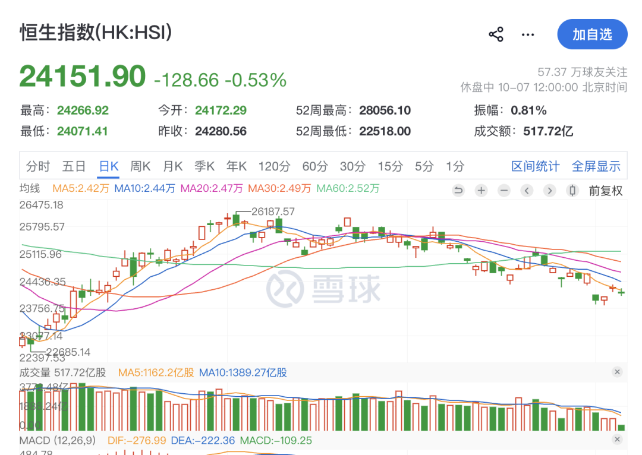Click the share icon

tap(496, 34)
